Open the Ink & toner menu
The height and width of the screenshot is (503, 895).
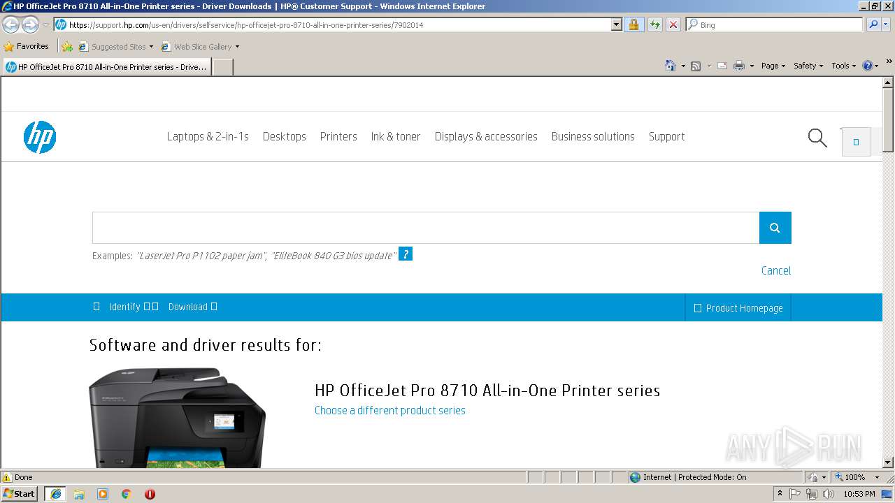pyautogui.click(x=396, y=136)
